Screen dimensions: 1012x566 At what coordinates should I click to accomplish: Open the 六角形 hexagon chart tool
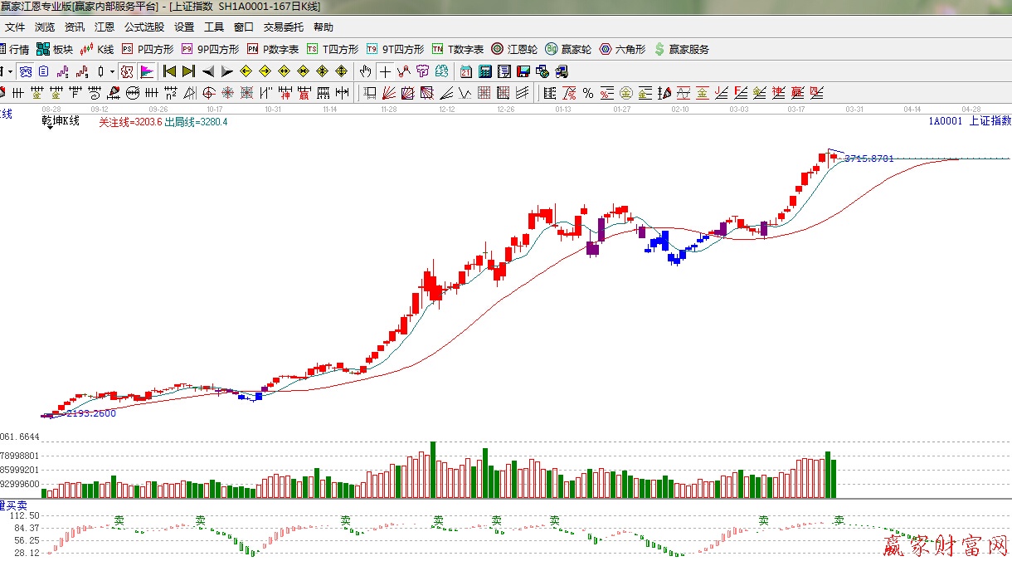(622, 49)
